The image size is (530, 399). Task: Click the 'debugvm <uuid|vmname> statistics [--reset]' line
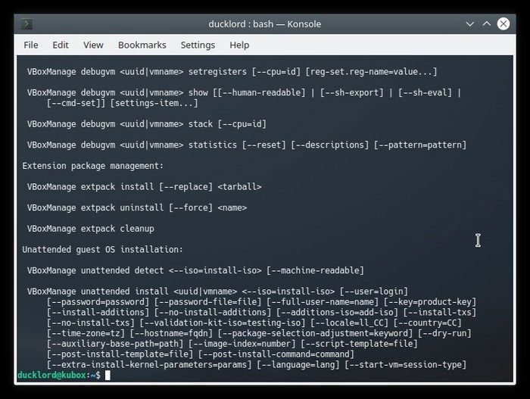247,145
